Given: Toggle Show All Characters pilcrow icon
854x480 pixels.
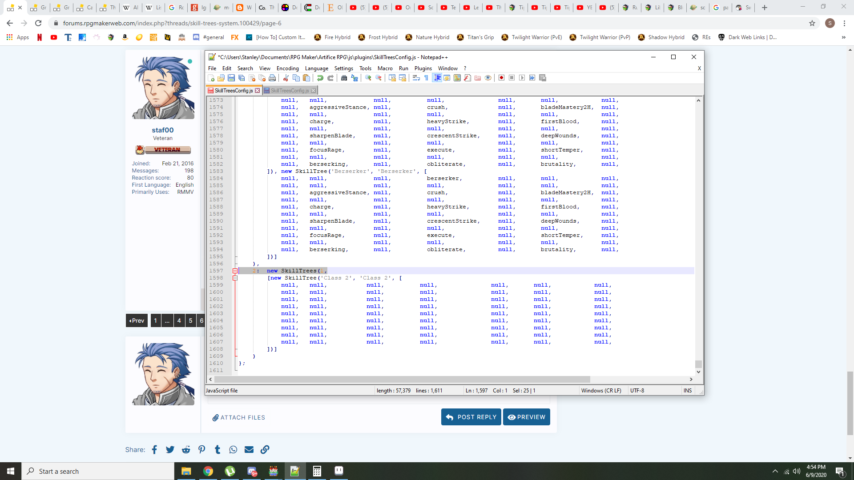Looking at the screenshot, I should 427,78.
